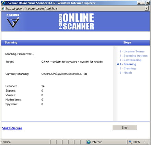
Task: Click the Internet Explorer icon in title bar
Action: click(x=3, y=3)
